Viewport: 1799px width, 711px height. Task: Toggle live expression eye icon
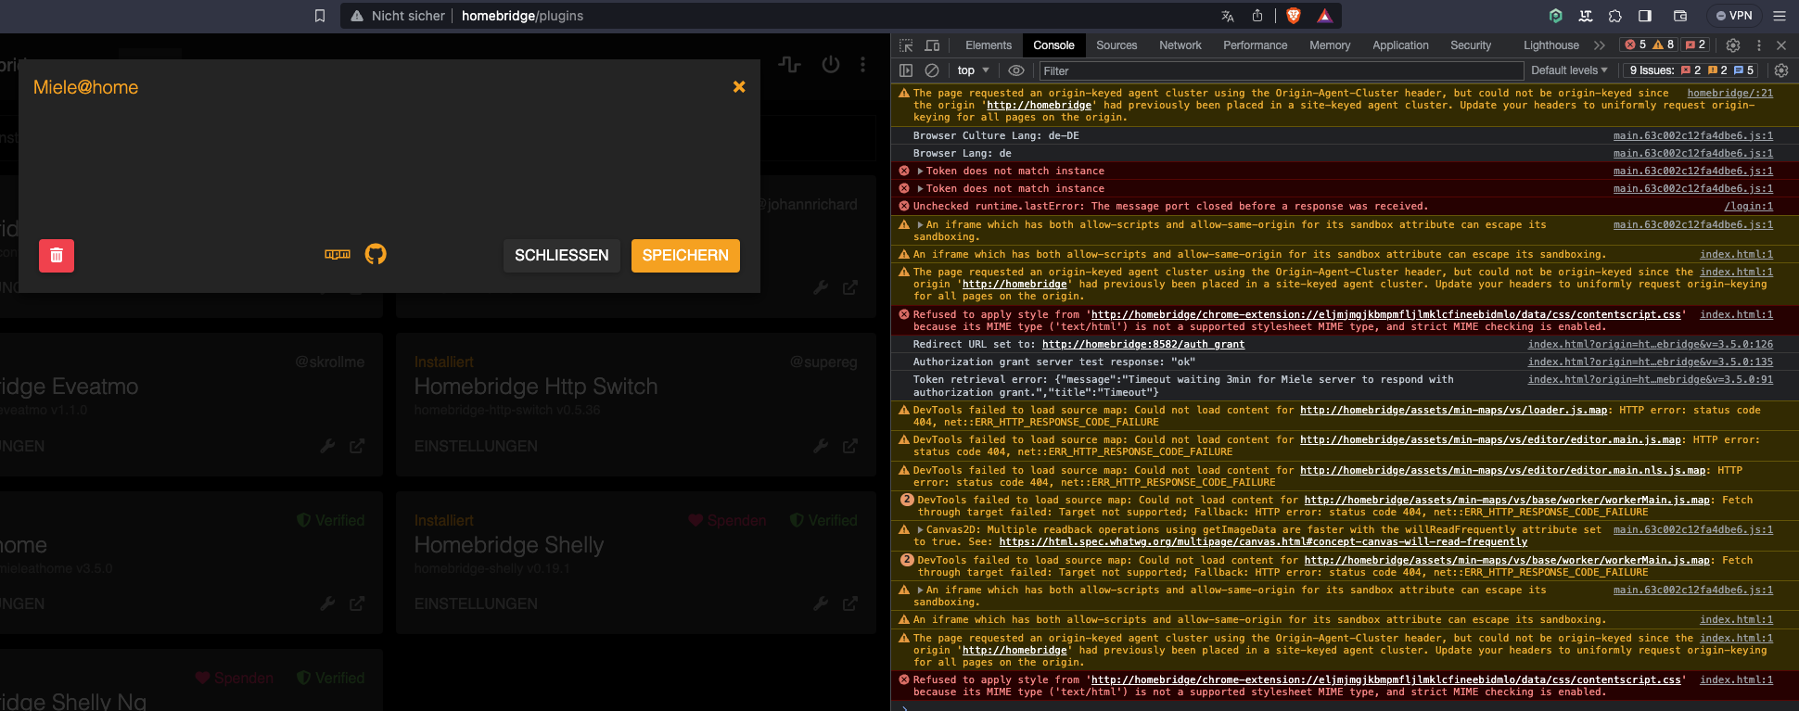tap(1016, 70)
